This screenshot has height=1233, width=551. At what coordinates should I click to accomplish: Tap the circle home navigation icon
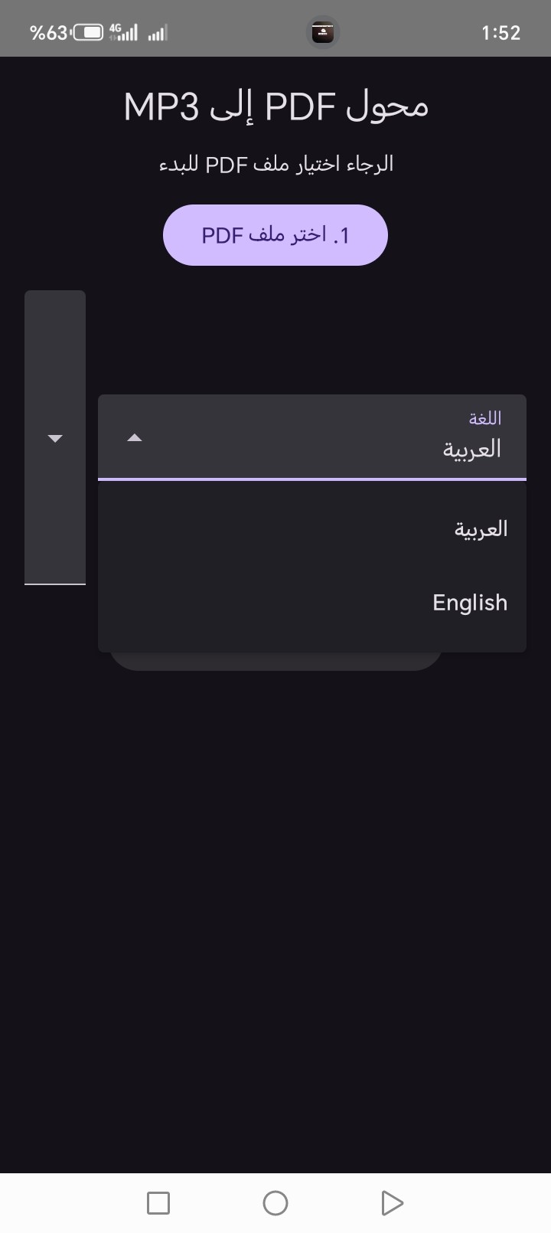pos(275,1202)
